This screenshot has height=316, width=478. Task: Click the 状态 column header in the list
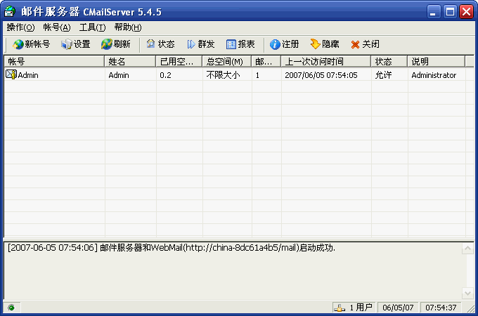pos(389,62)
